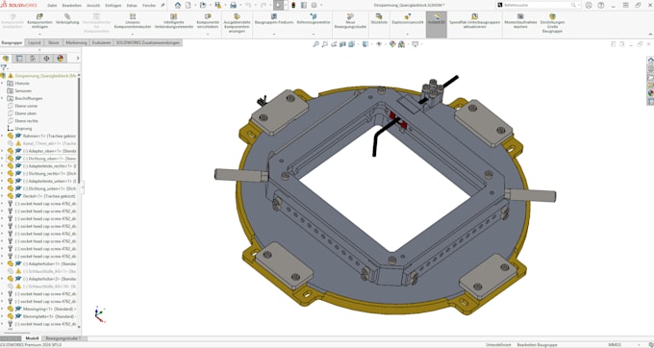Open the home icon in top toolbar
The width and height of the screenshot is (654, 348).
click(178, 5)
